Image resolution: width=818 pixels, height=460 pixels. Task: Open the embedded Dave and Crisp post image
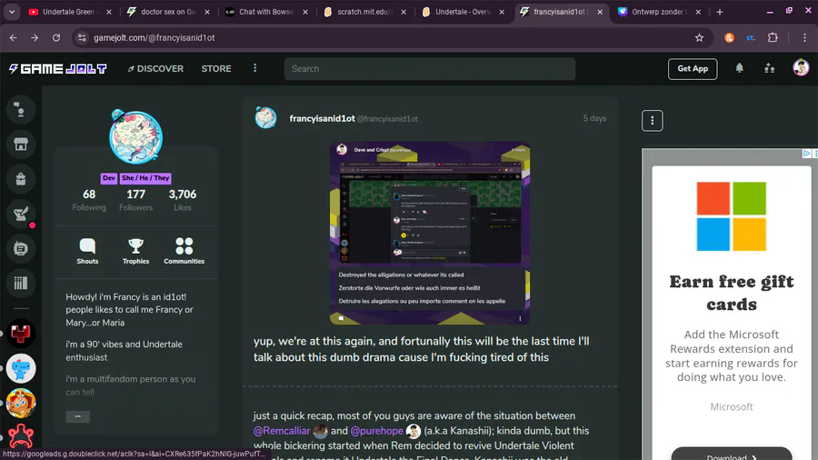[430, 233]
